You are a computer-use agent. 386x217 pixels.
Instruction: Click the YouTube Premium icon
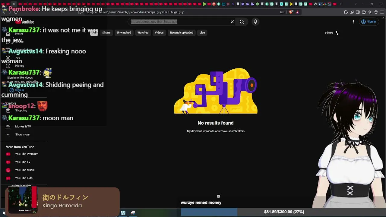8,154
